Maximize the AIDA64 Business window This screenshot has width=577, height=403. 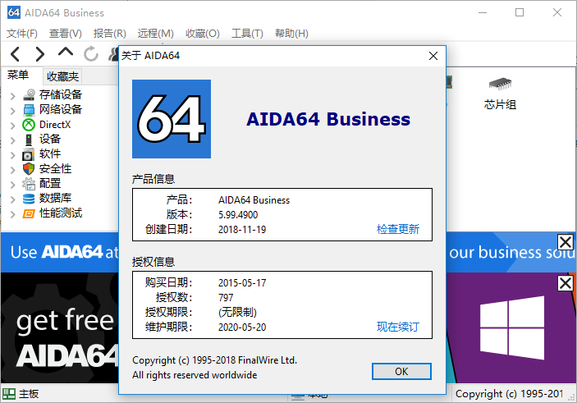[520, 12]
